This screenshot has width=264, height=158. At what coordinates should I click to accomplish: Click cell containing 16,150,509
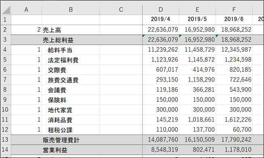(197, 139)
